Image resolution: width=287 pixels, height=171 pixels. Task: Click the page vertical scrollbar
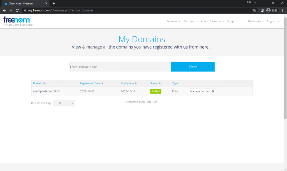click(285, 68)
